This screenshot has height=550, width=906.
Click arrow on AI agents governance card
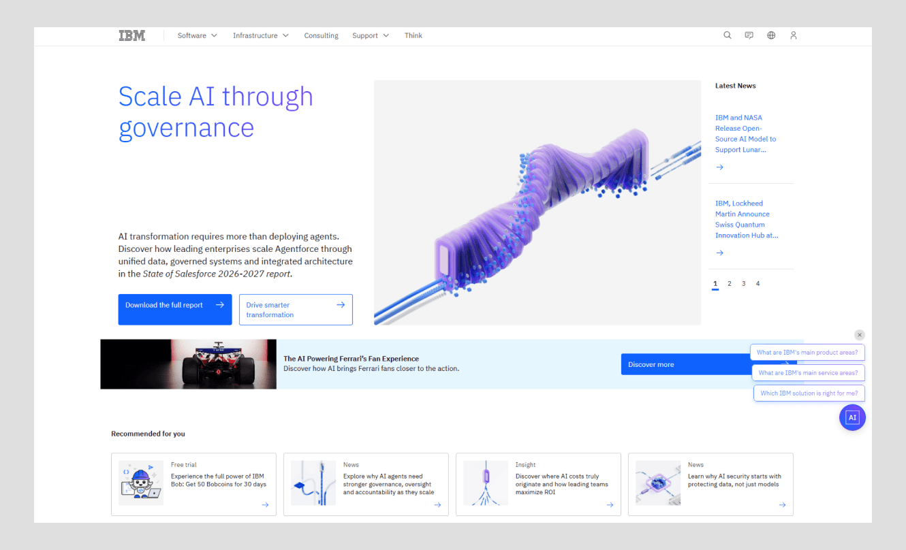(x=437, y=505)
